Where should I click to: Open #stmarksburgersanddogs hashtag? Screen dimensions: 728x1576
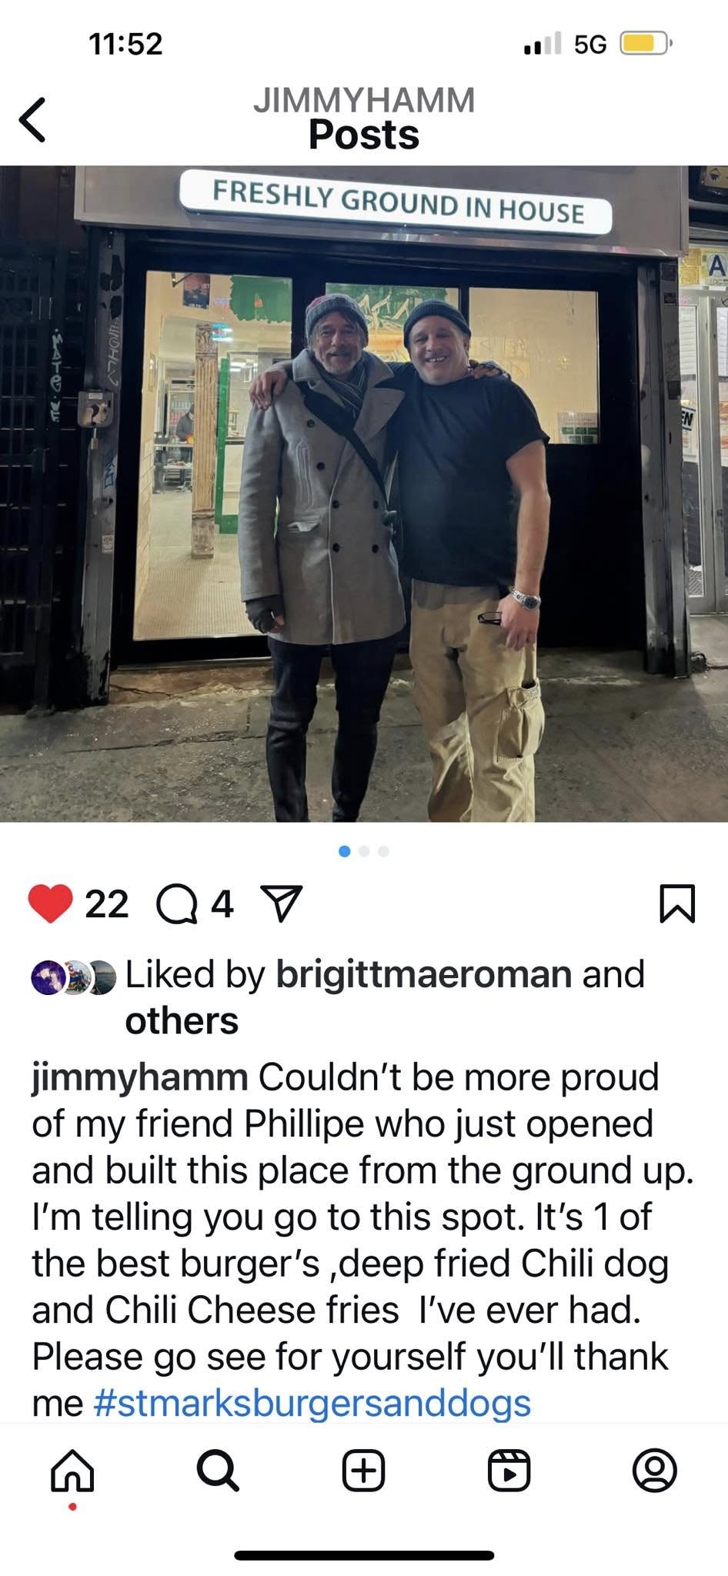pyautogui.click(x=312, y=1402)
